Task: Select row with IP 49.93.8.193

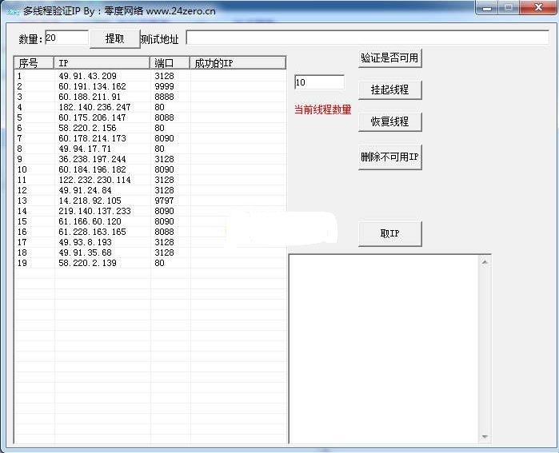Action: click(150, 242)
